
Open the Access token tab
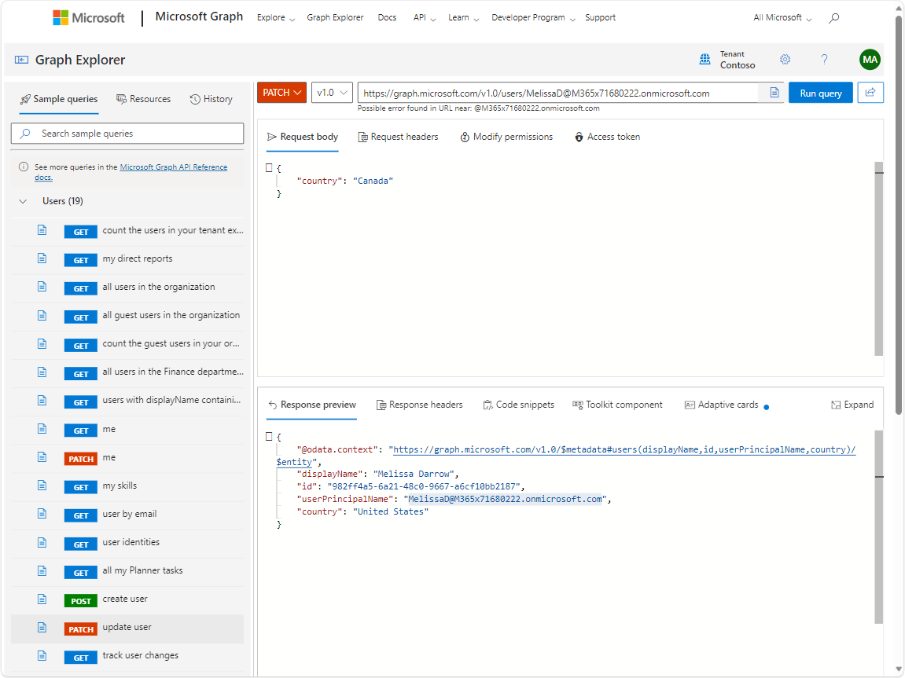[607, 137]
